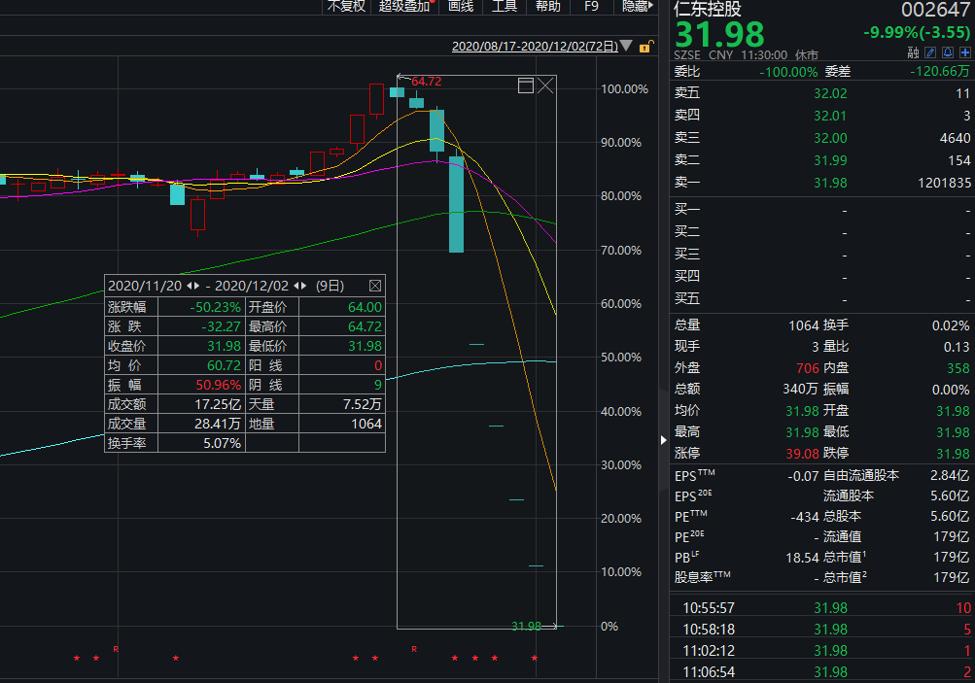Select the 10:58:18 trade tick row
Image resolution: width=975 pixels, height=683 pixels.
click(822, 630)
